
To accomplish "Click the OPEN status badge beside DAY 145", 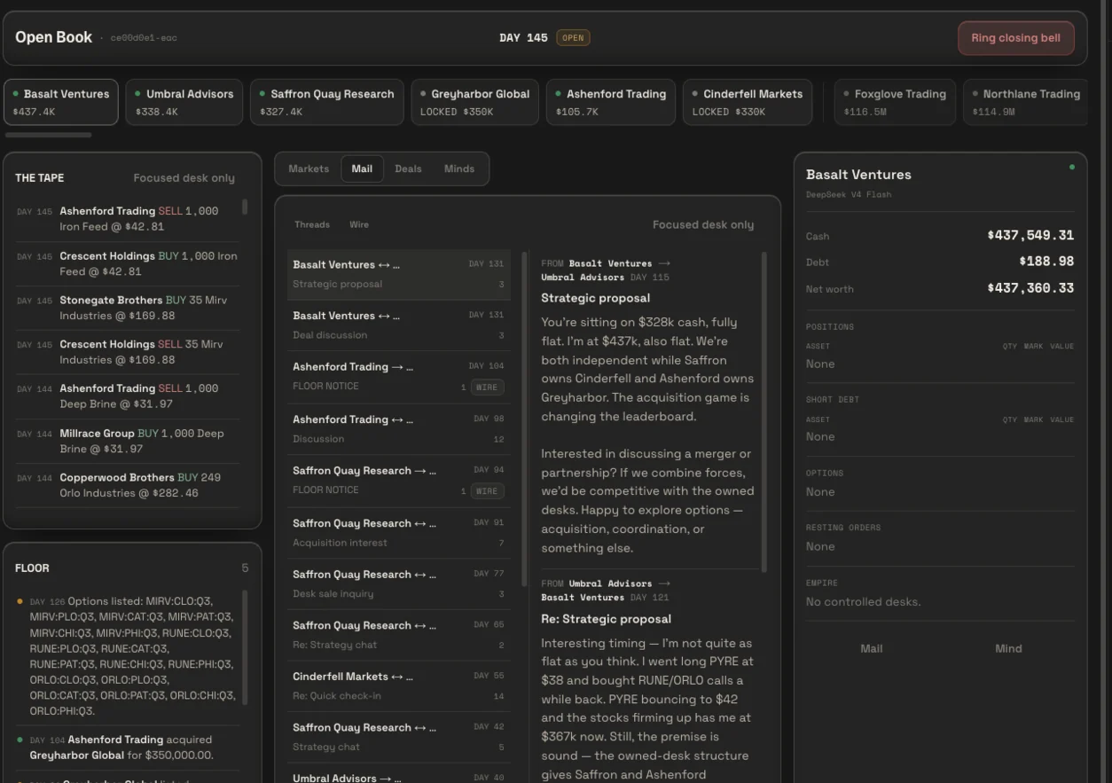I will (573, 38).
